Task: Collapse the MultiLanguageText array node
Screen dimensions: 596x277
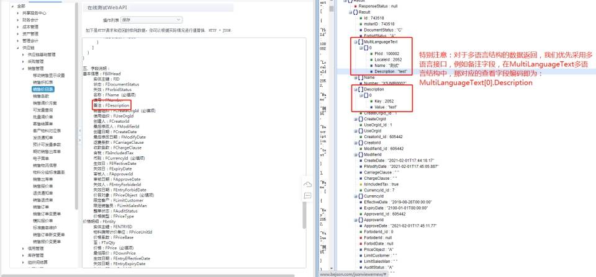Action: [x=356, y=42]
